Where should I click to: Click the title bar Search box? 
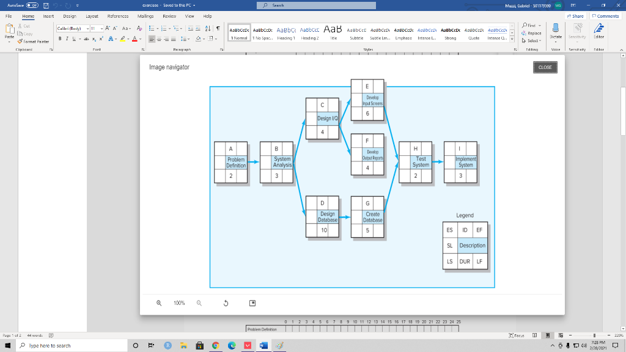[x=316, y=5]
